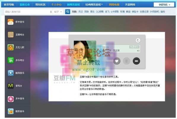This screenshot has height=119, width=177.
Task: Open the 新网页游戏 nav item
Action: point(73,5)
